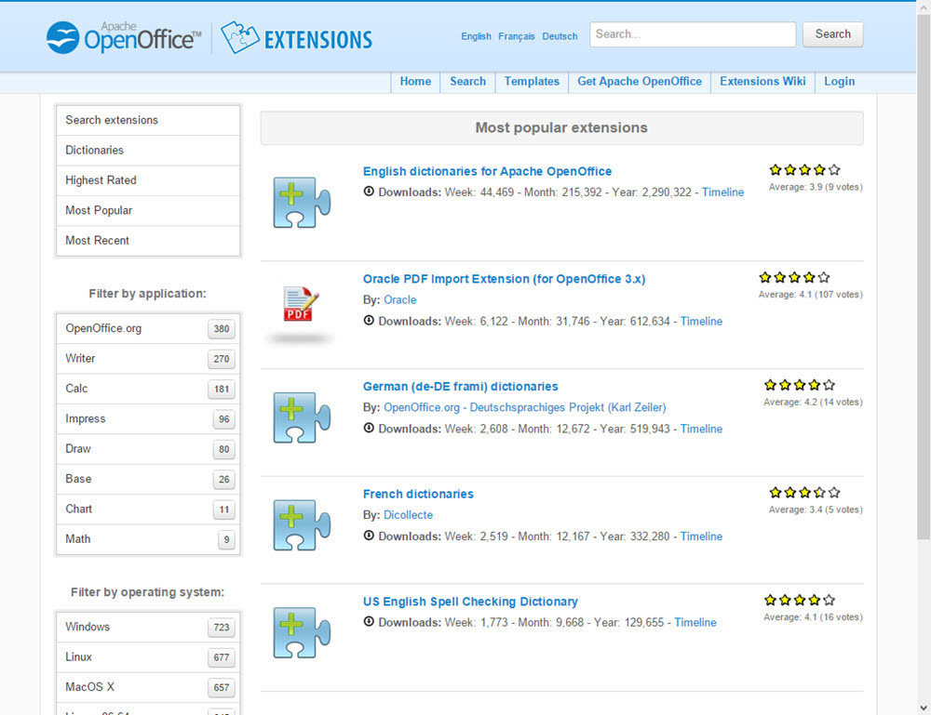Open Timeline for German dictionaries
The height and width of the screenshot is (715, 931).
click(x=701, y=429)
